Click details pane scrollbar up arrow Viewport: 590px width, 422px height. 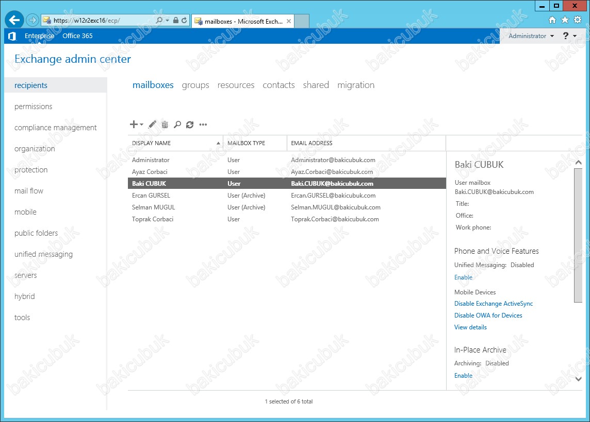(x=578, y=163)
